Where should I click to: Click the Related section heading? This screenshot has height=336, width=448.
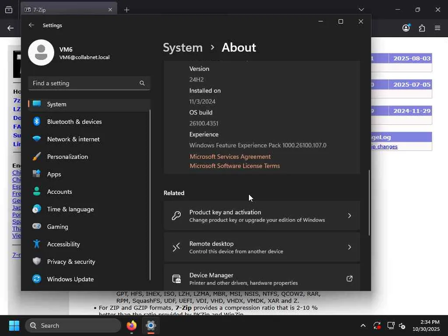click(x=174, y=193)
